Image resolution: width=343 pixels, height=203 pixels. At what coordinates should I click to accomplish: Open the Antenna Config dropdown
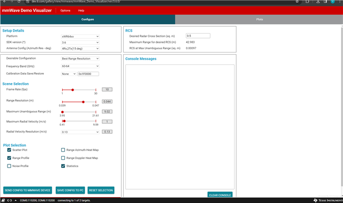[80, 49]
